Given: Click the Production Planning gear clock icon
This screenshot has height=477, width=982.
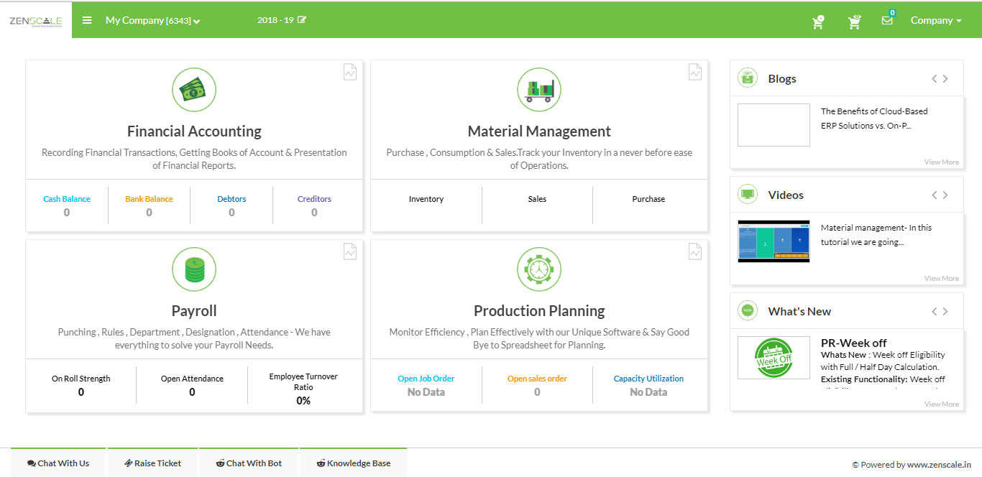Looking at the screenshot, I should 539,269.
